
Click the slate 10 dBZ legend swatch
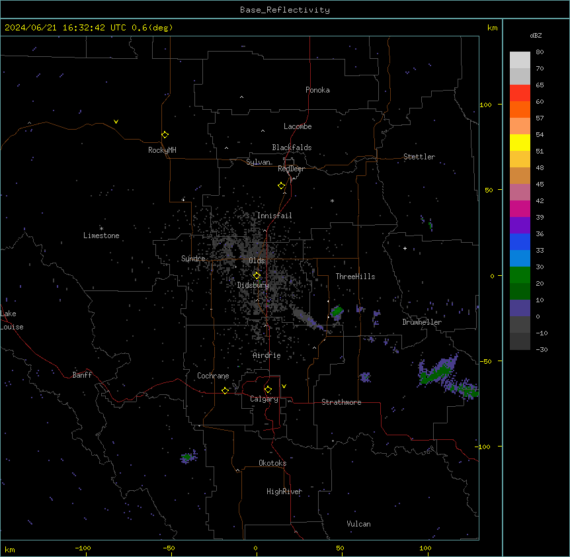click(x=520, y=308)
